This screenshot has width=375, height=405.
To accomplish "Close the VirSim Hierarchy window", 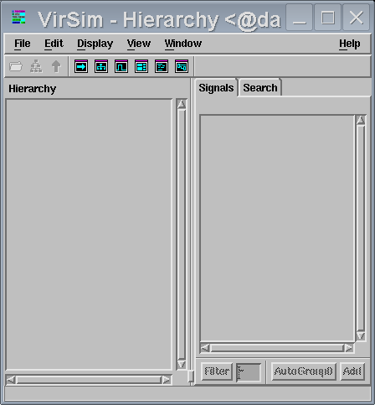I will point(357,18).
